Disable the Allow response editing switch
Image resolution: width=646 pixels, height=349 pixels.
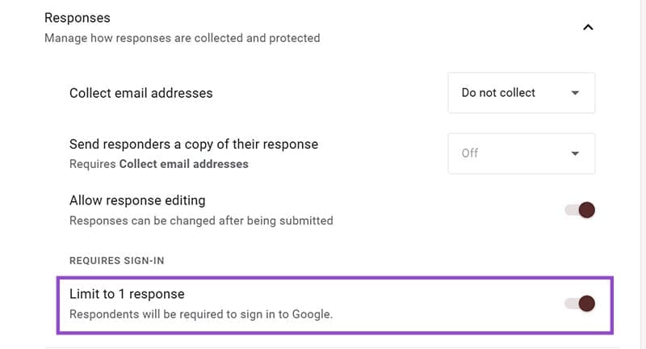tap(581, 210)
